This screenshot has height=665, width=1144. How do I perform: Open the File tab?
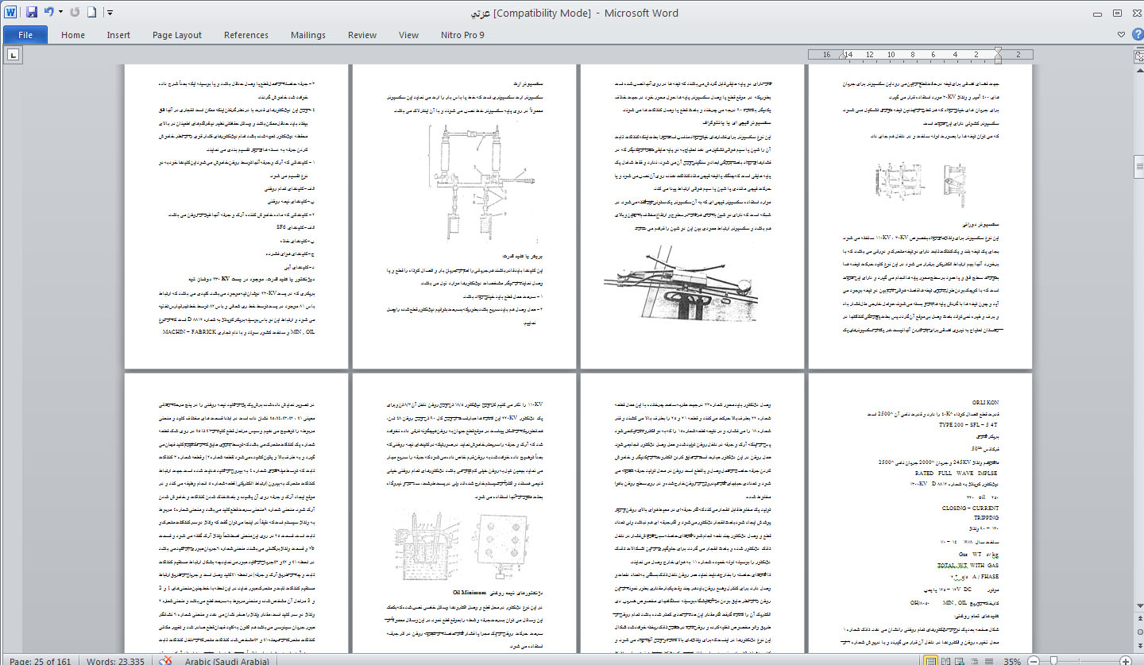click(25, 35)
